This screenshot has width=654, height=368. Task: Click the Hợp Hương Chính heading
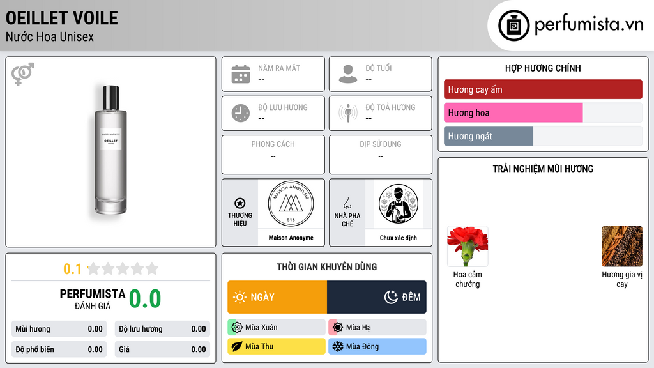(x=543, y=68)
